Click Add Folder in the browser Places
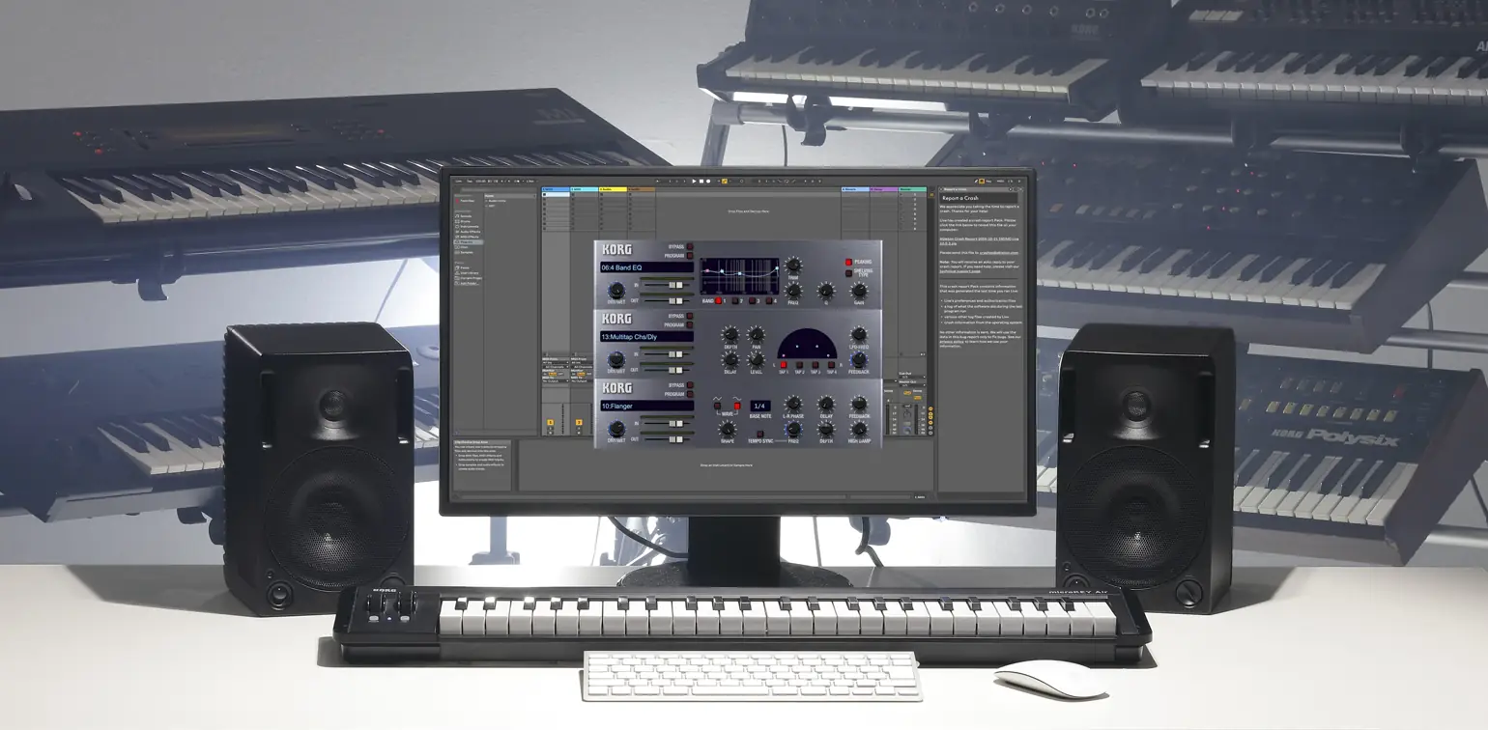1488x730 pixels. [x=469, y=283]
